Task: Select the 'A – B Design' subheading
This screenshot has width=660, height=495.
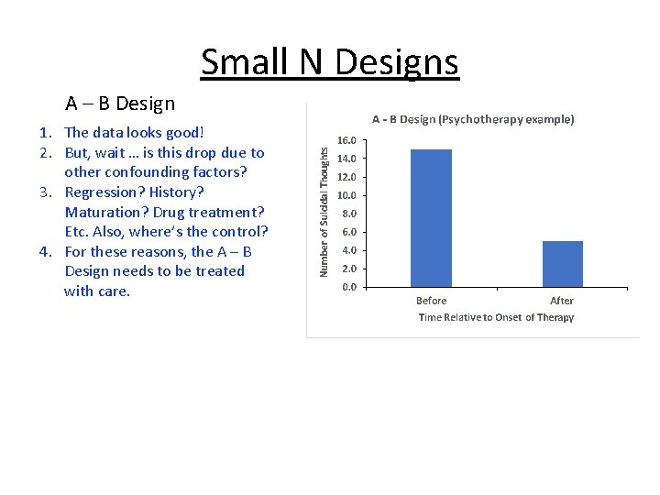Action: point(120,104)
